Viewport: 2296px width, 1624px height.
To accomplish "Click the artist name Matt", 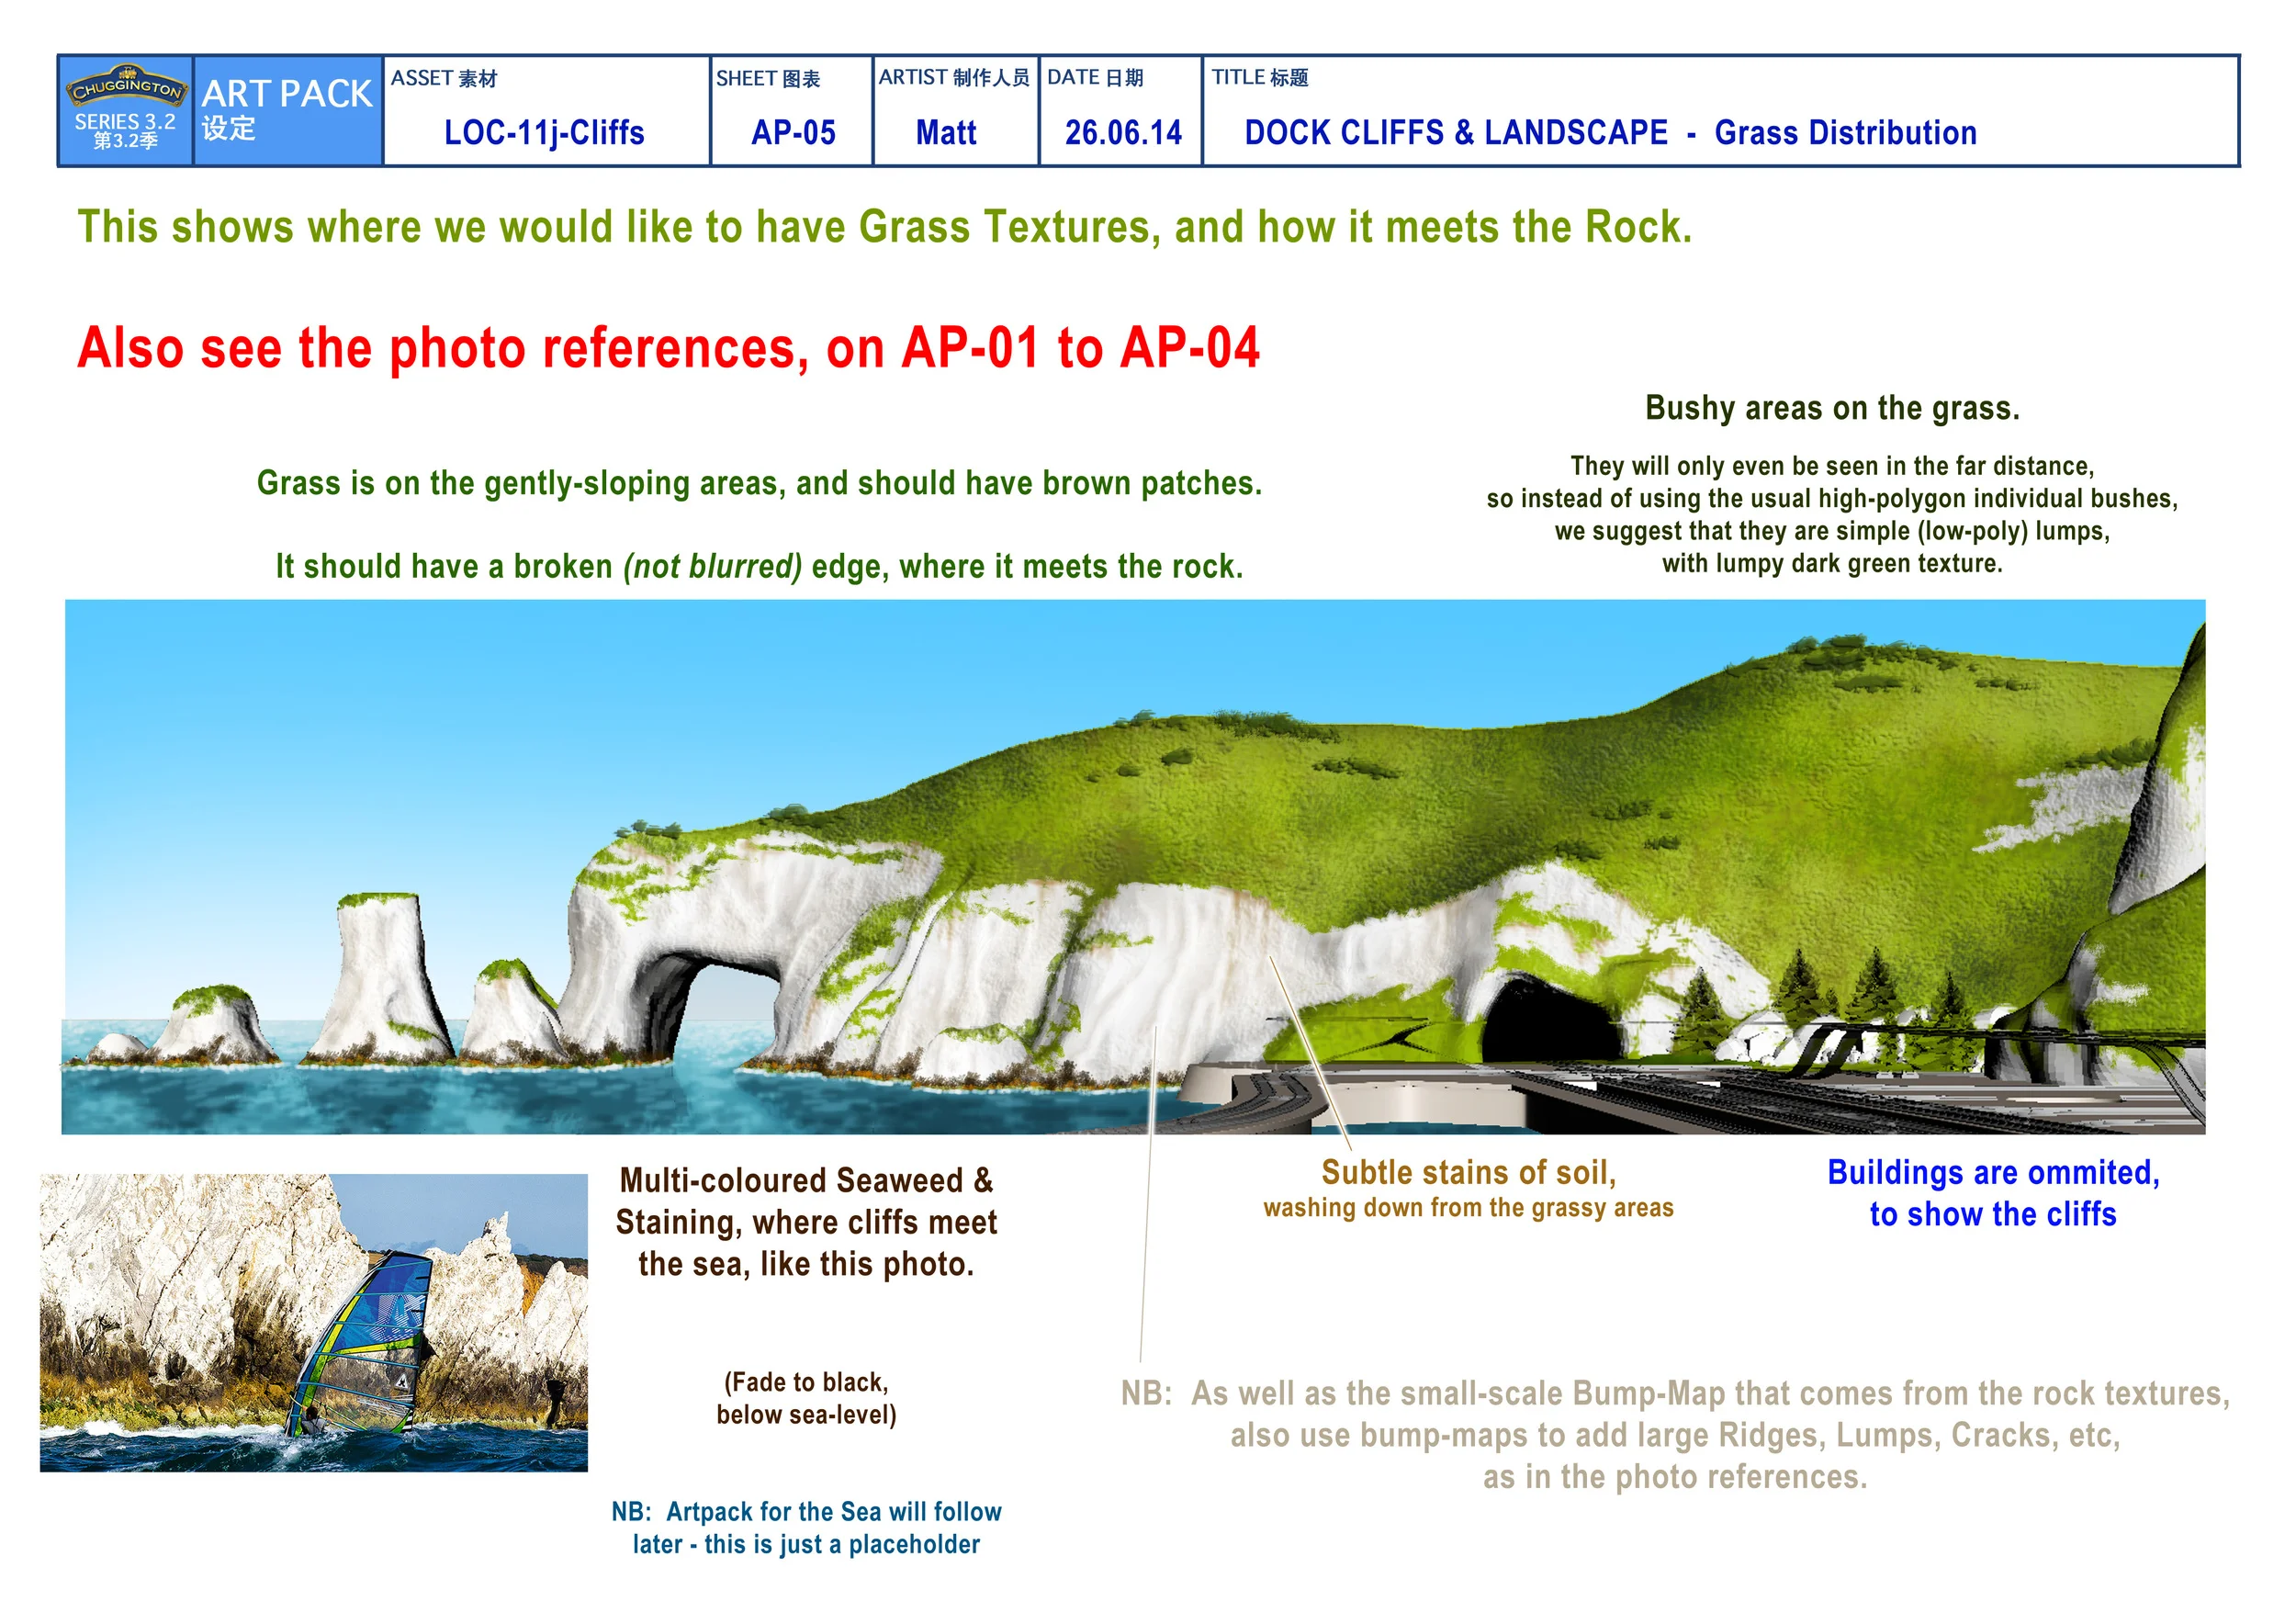I will [x=946, y=133].
